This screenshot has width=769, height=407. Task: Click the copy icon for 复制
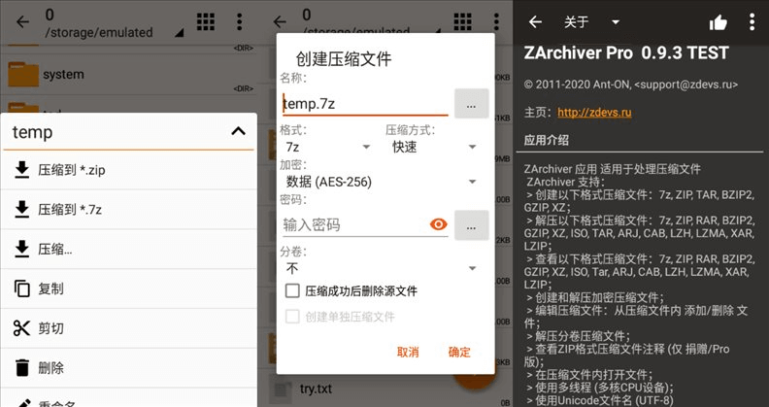click(x=22, y=288)
